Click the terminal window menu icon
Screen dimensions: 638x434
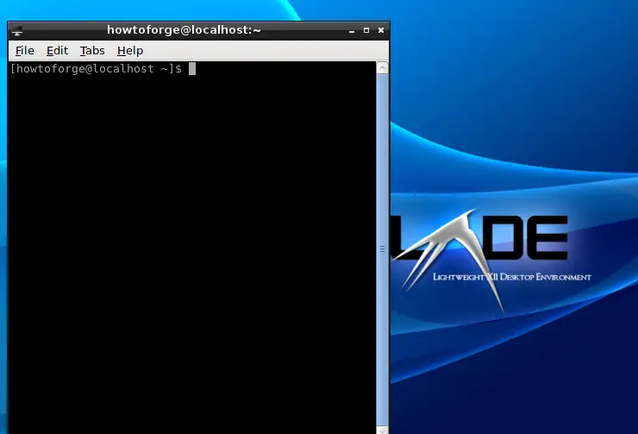coord(17,30)
